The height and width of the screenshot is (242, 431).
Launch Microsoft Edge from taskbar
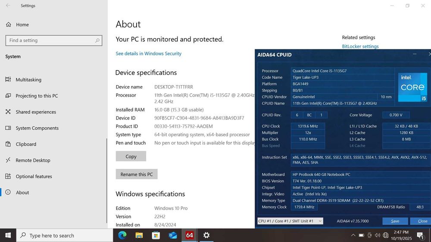(122, 235)
